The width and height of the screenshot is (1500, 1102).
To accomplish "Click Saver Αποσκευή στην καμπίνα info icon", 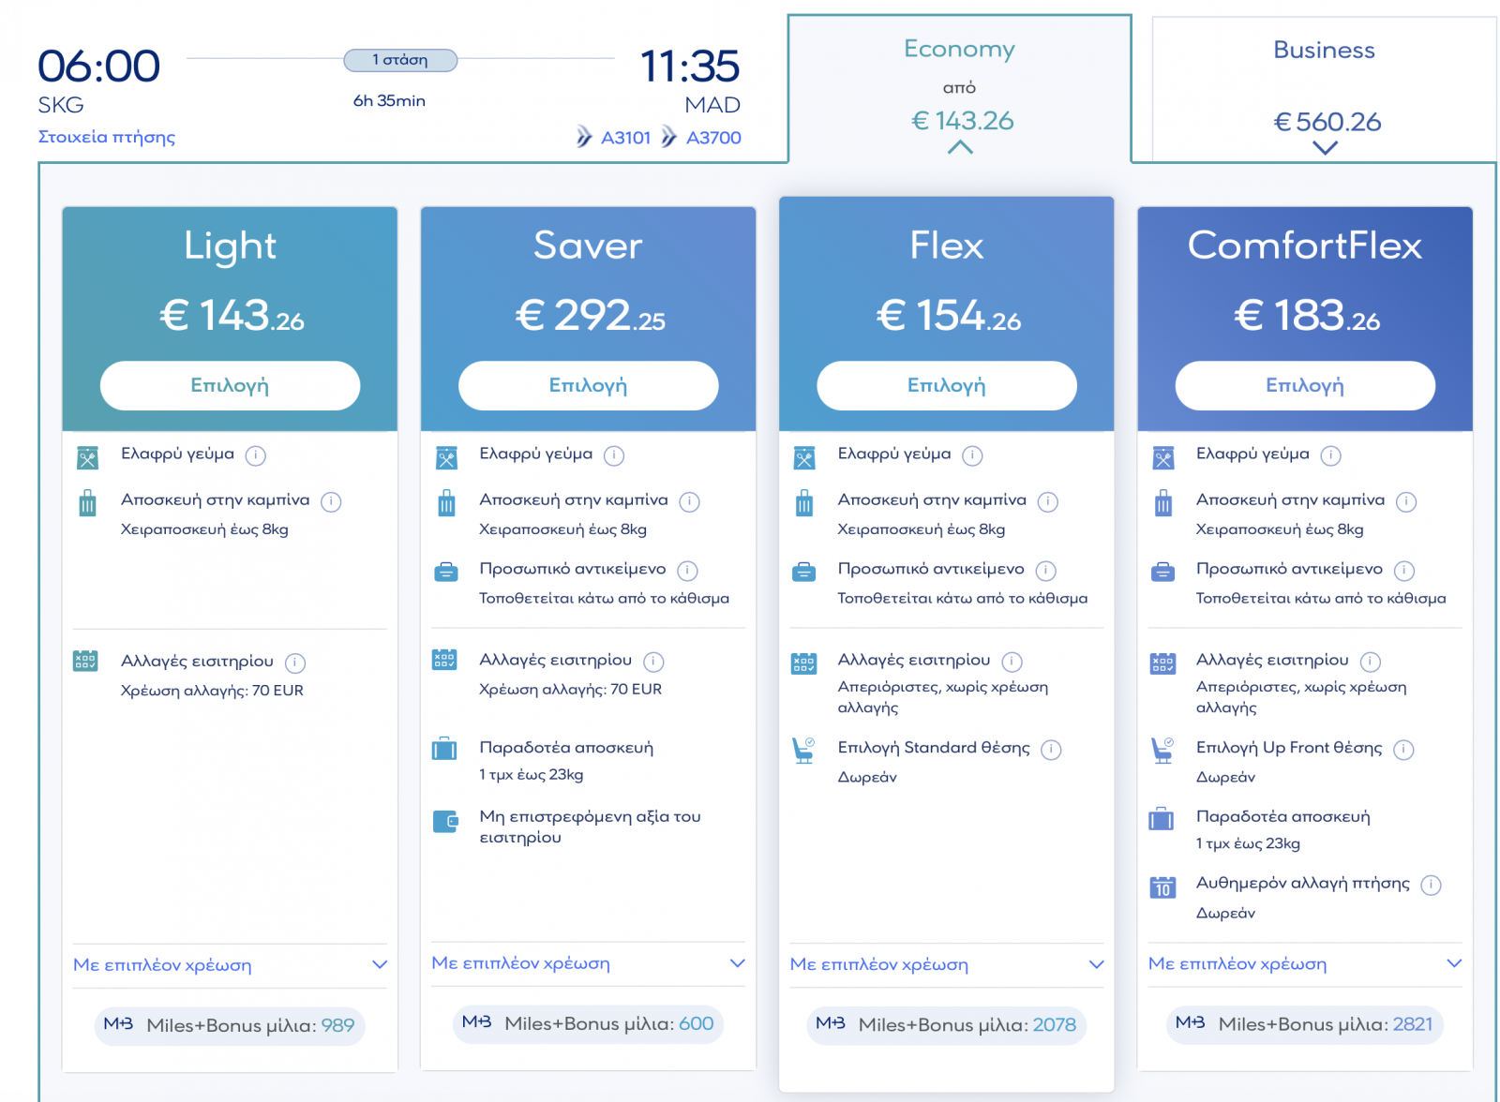I will (x=689, y=501).
